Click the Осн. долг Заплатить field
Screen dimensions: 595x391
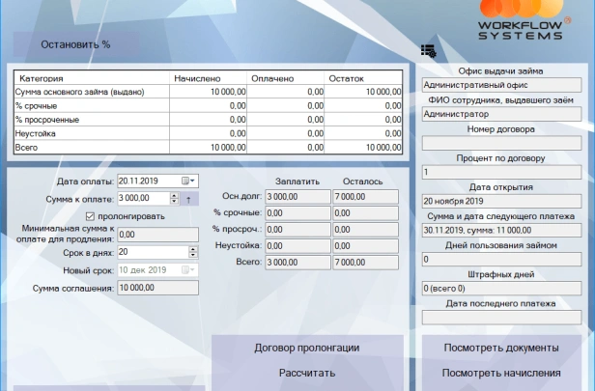295,196
